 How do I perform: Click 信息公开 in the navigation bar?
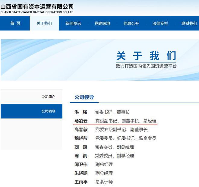(x=131, y=23)
